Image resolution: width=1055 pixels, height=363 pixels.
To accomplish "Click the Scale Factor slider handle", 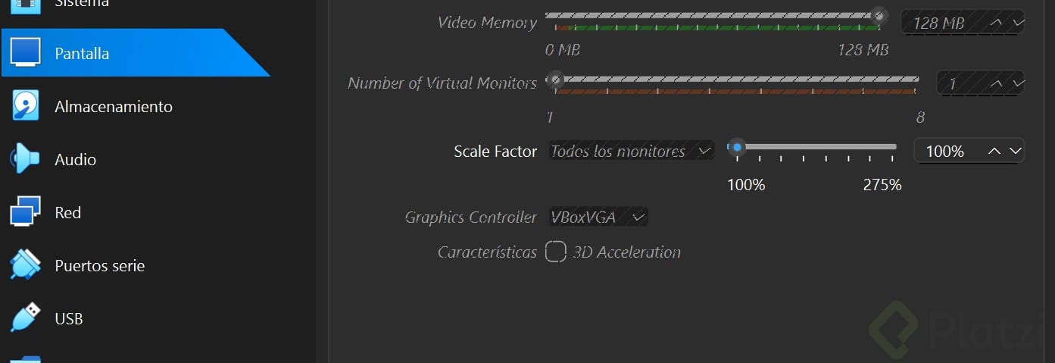I will click(736, 147).
